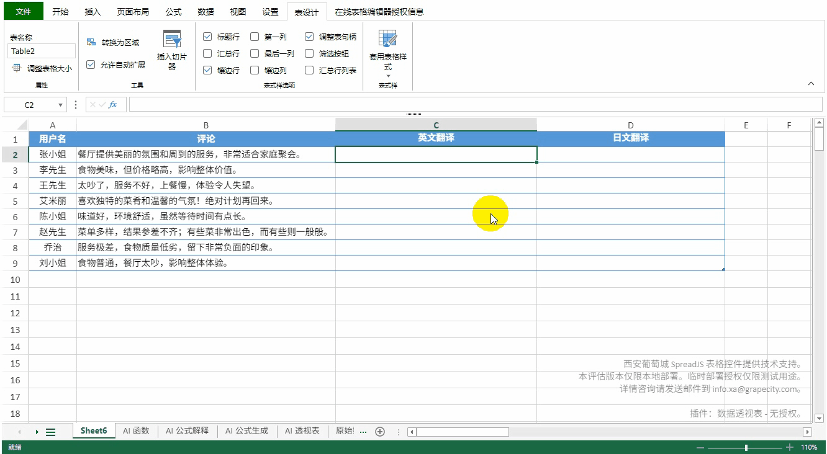
Task: Select the comment cell starting with 服务极差
Action: click(206, 247)
